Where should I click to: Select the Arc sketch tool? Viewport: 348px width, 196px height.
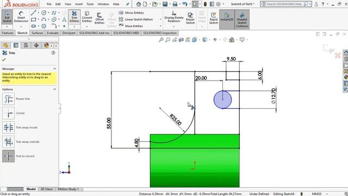(43, 20)
